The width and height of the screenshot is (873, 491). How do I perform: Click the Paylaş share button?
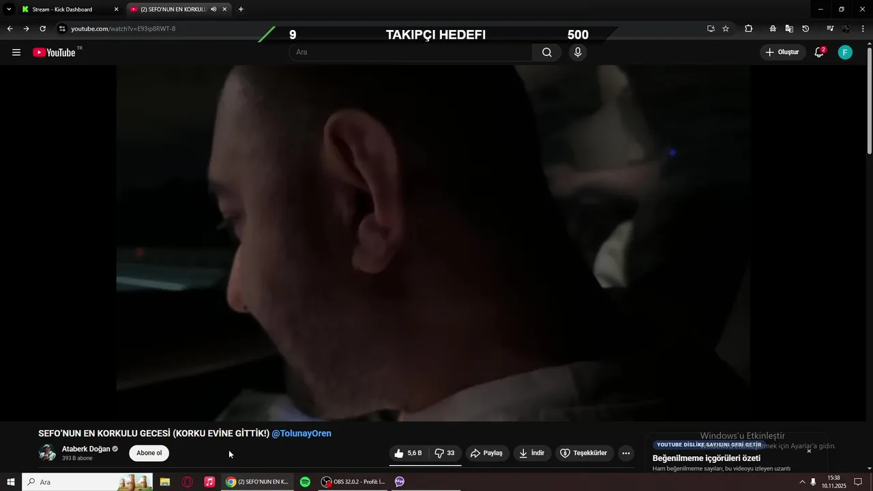487,453
